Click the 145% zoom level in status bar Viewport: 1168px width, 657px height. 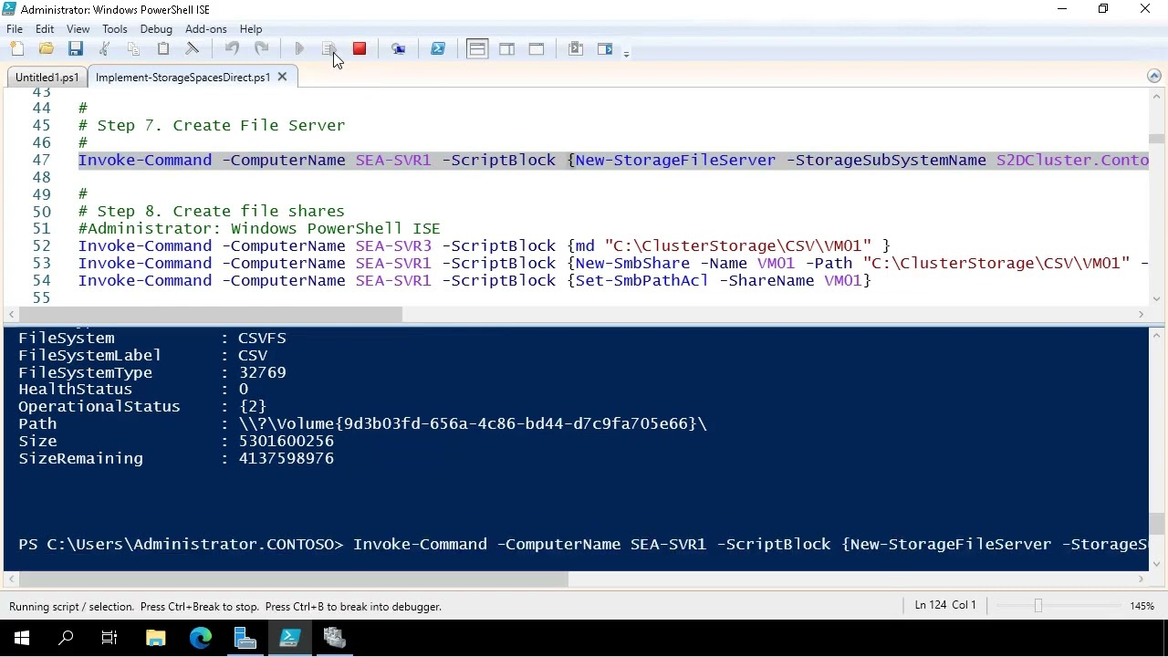point(1142,606)
